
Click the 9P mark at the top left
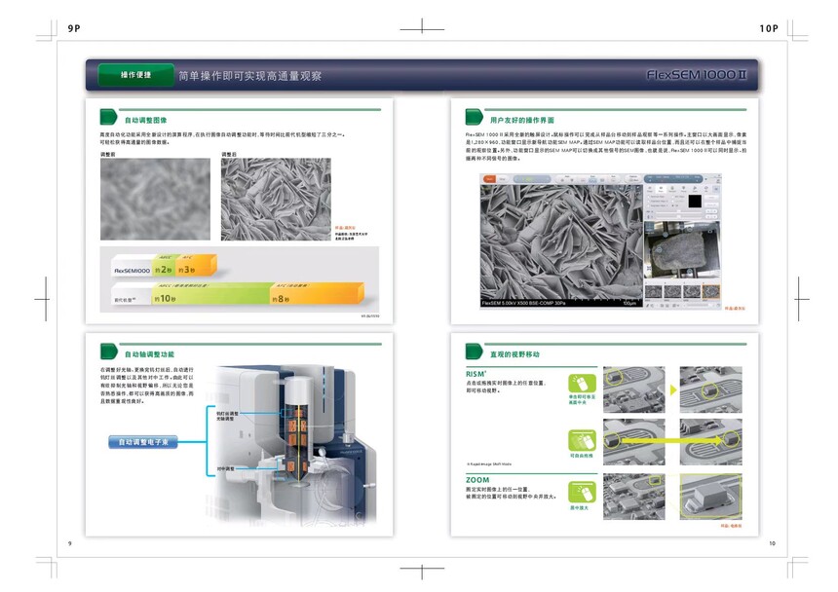pyautogui.click(x=74, y=28)
